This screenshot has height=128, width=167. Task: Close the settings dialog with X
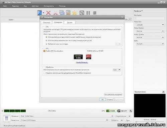(x=122, y=17)
